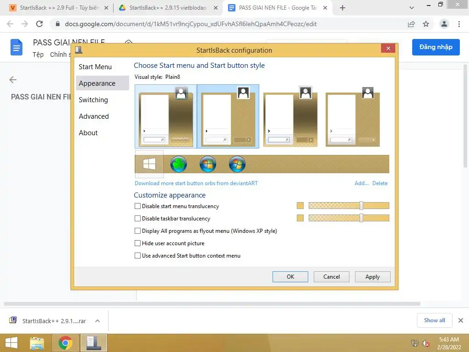Screen dimensions: 469x352
Task: Open Download more start button orbs link
Action: click(196, 183)
